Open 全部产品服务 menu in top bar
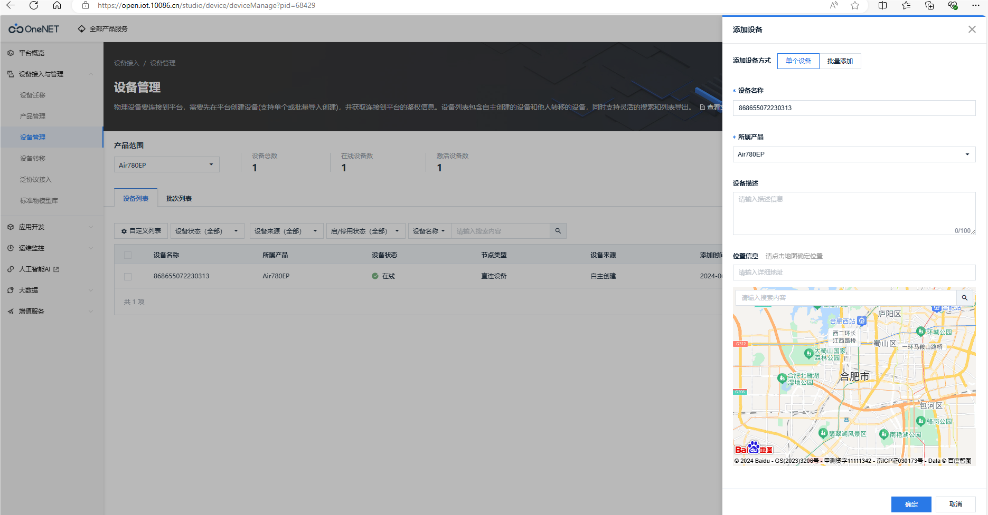The width and height of the screenshot is (988, 515). (x=103, y=29)
